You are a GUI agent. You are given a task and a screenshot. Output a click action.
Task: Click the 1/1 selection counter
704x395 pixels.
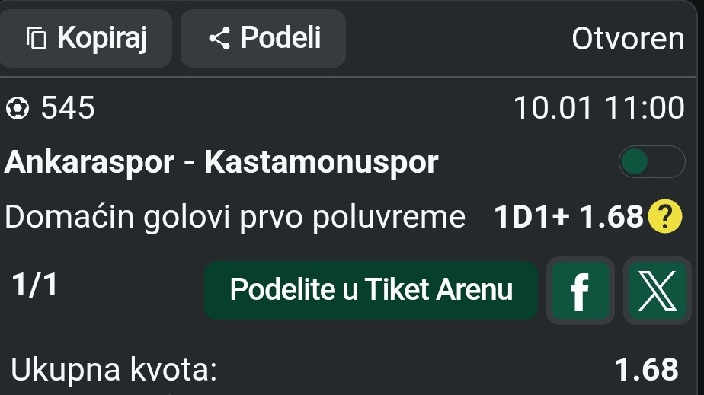click(x=34, y=285)
